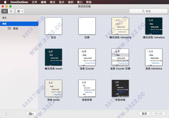Open the 编辑 menu

pyautogui.click(x=43, y=2)
